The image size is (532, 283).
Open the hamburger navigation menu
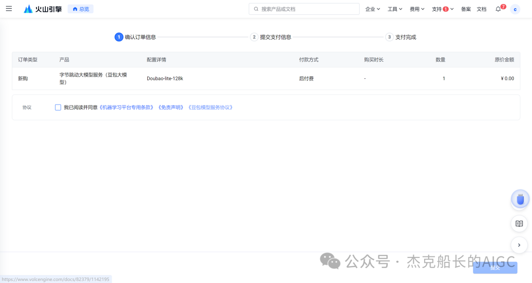click(x=9, y=8)
